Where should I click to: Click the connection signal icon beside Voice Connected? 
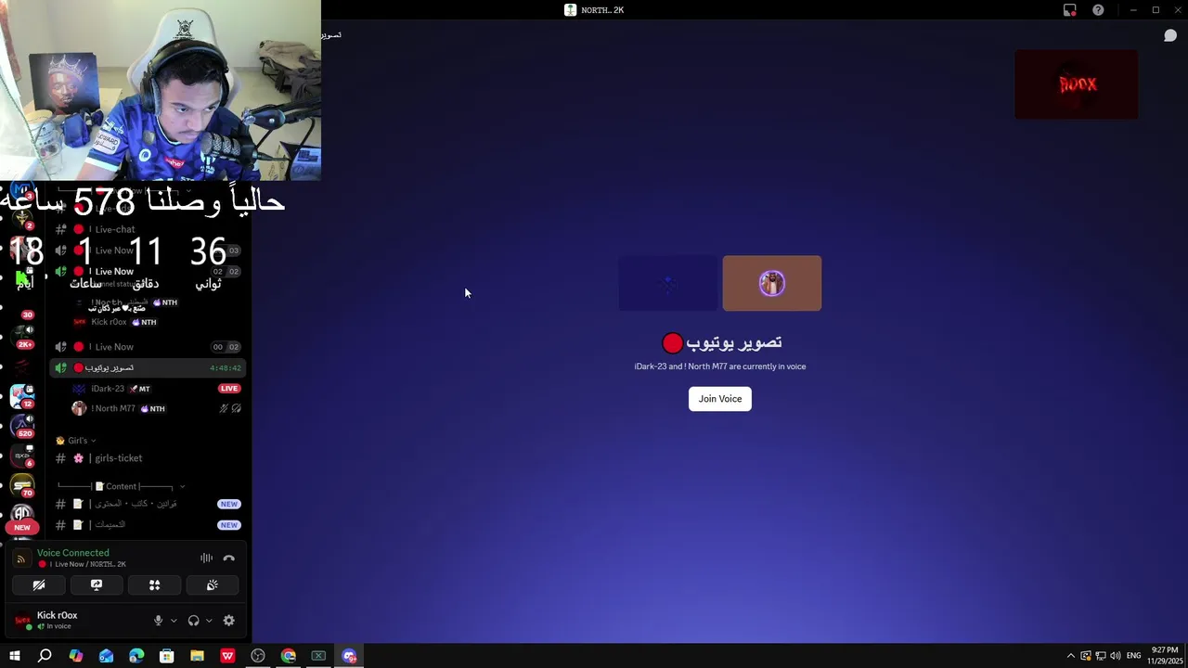point(21,559)
